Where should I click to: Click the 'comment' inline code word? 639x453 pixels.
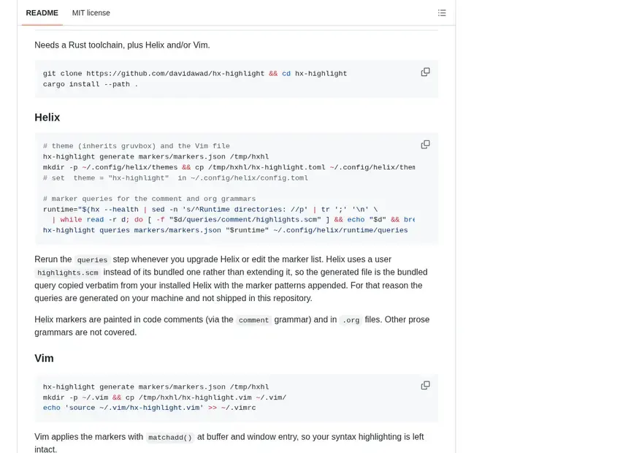click(x=253, y=320)
